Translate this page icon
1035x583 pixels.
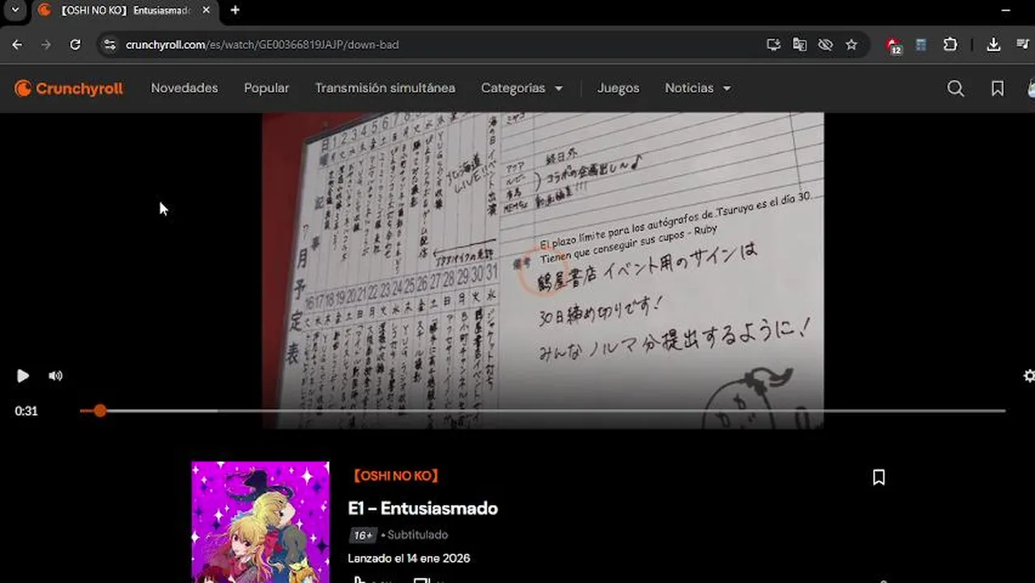click(x=799, y=45)
